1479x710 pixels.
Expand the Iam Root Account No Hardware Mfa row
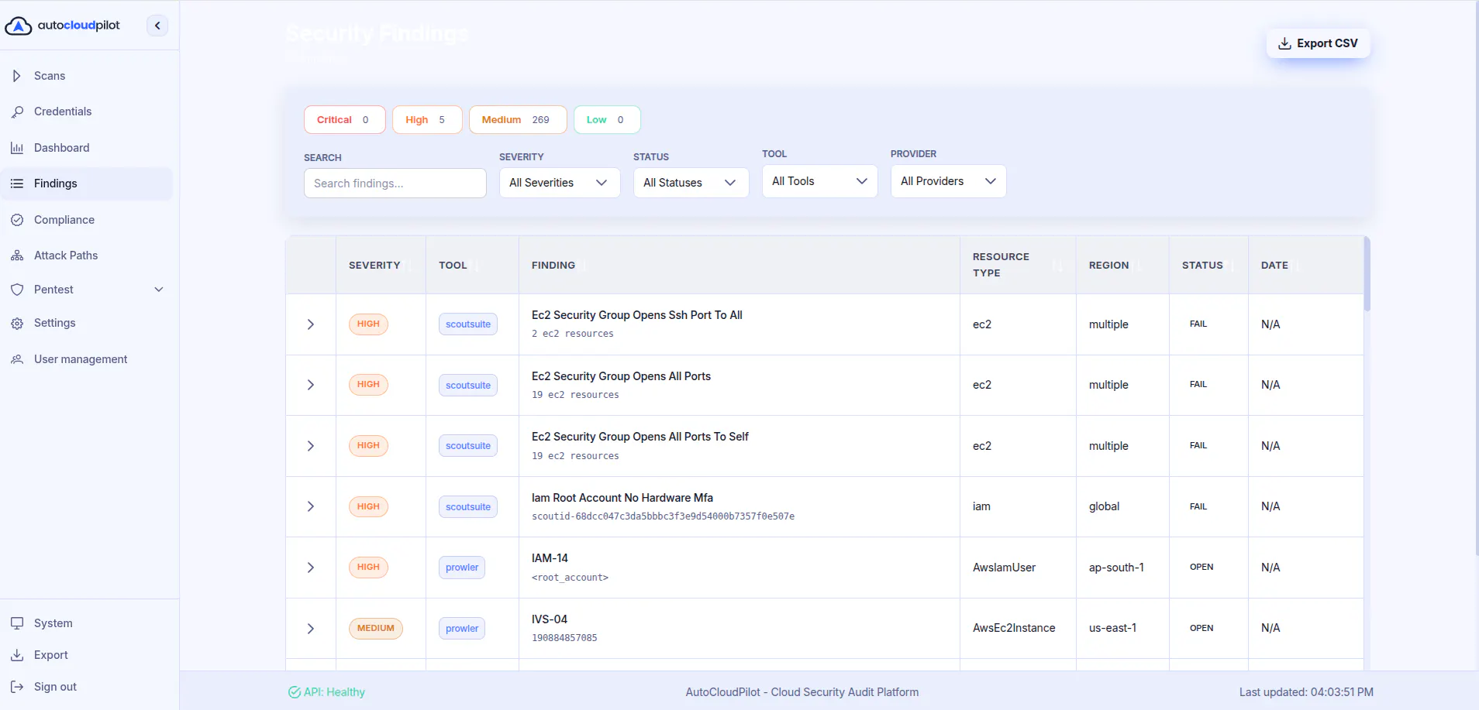click(311, 506)
